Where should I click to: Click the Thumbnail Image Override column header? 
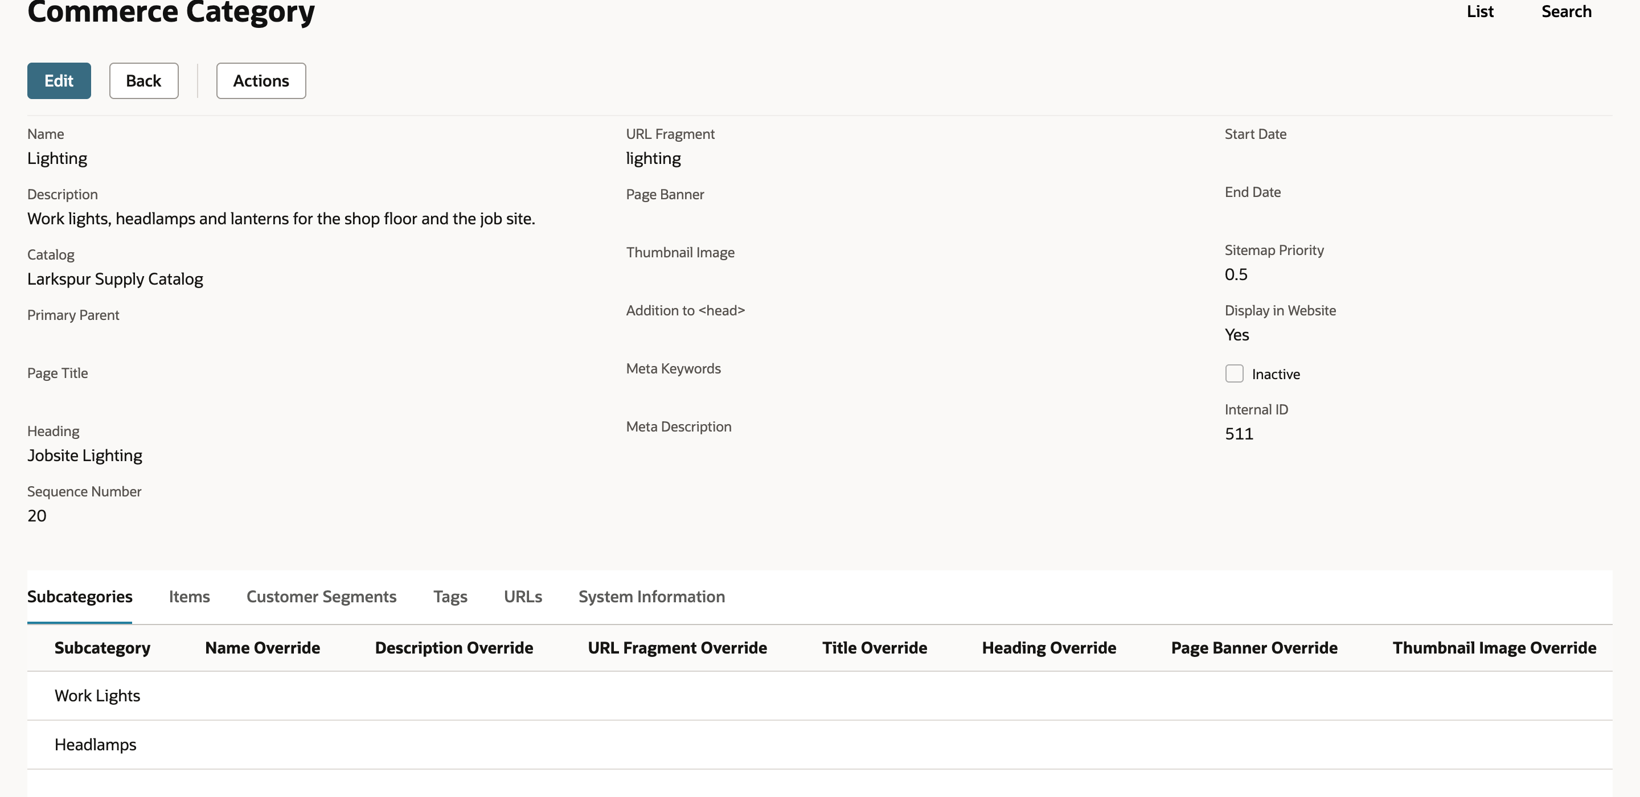(x=1494, y=648)
